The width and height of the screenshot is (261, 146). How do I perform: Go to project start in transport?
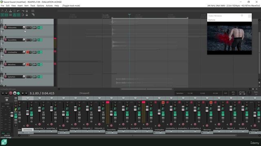click(x=3, y=93)
